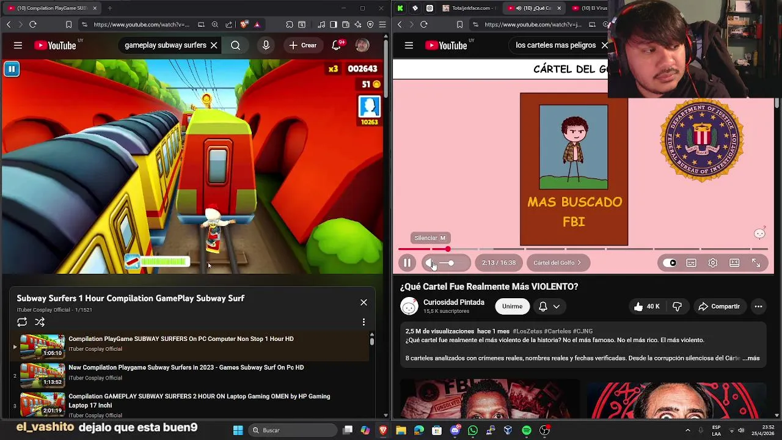Click thumbnail with duration 1:13:52

tap(42, 375)
